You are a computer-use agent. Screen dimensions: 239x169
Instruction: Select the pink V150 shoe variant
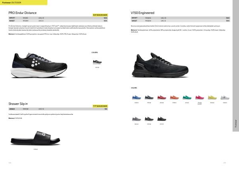[x=200, y=97]
